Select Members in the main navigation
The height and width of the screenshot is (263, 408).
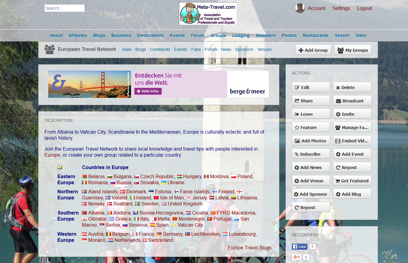tap(266, 35)
